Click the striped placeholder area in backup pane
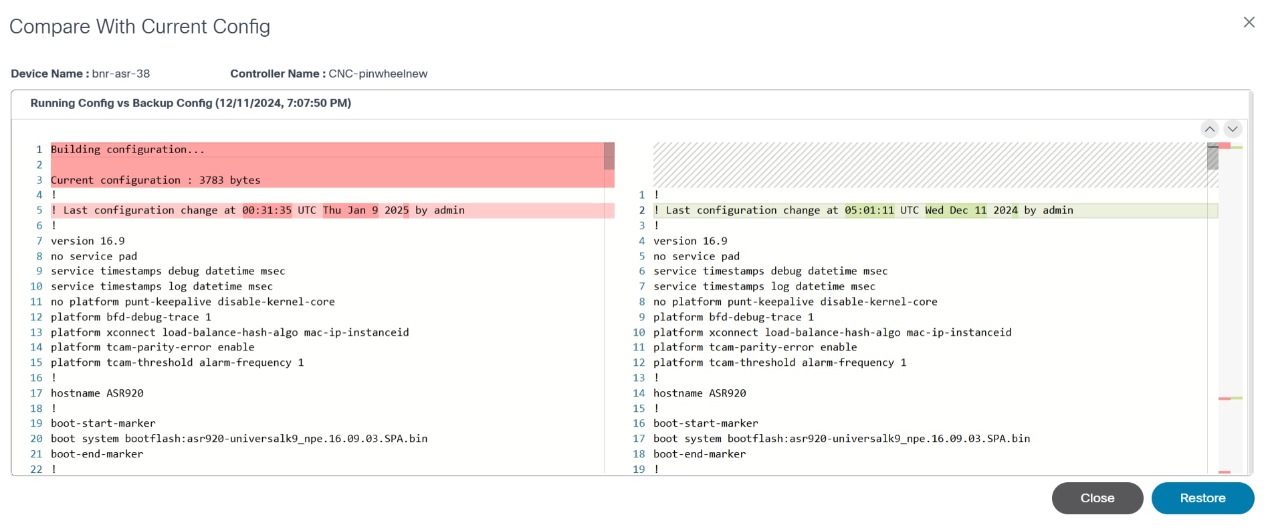 930,165
